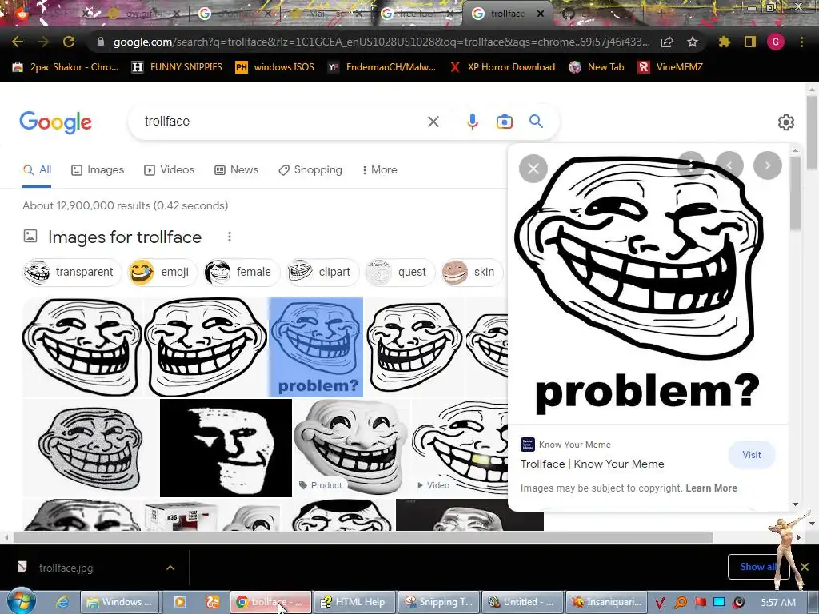This screenshot has height=614, width=819.
Task: Click the 5:57 AM taskbar clock
Action: [778, 603]
